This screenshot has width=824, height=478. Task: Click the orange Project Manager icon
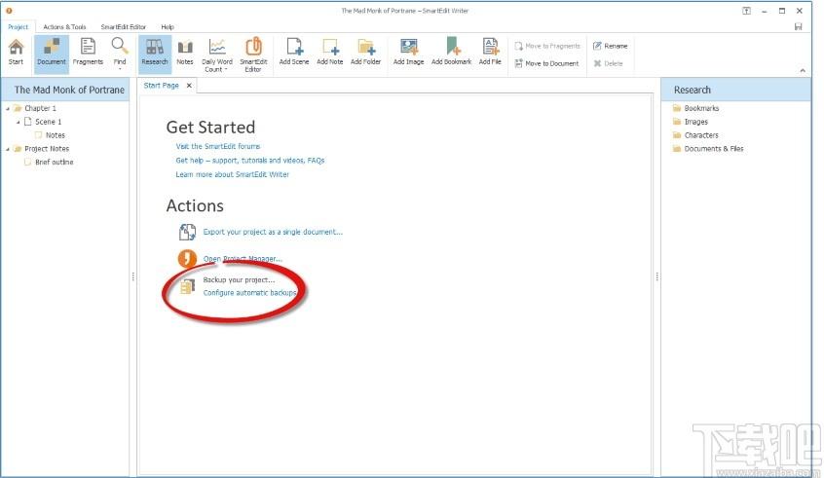click(x=187, y=258)
